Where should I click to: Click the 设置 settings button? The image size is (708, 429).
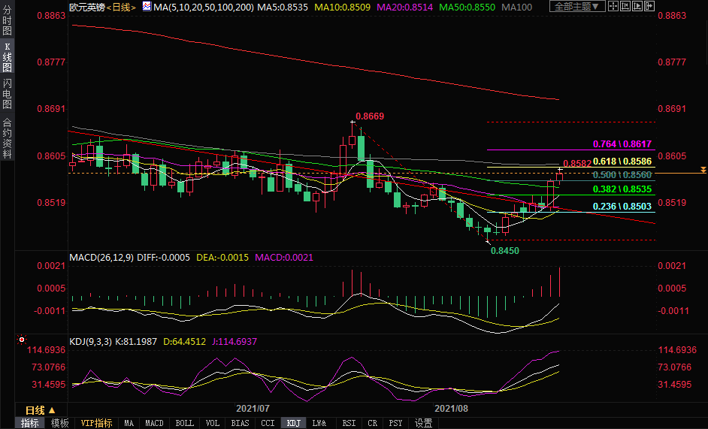click(x=423, y=423)
